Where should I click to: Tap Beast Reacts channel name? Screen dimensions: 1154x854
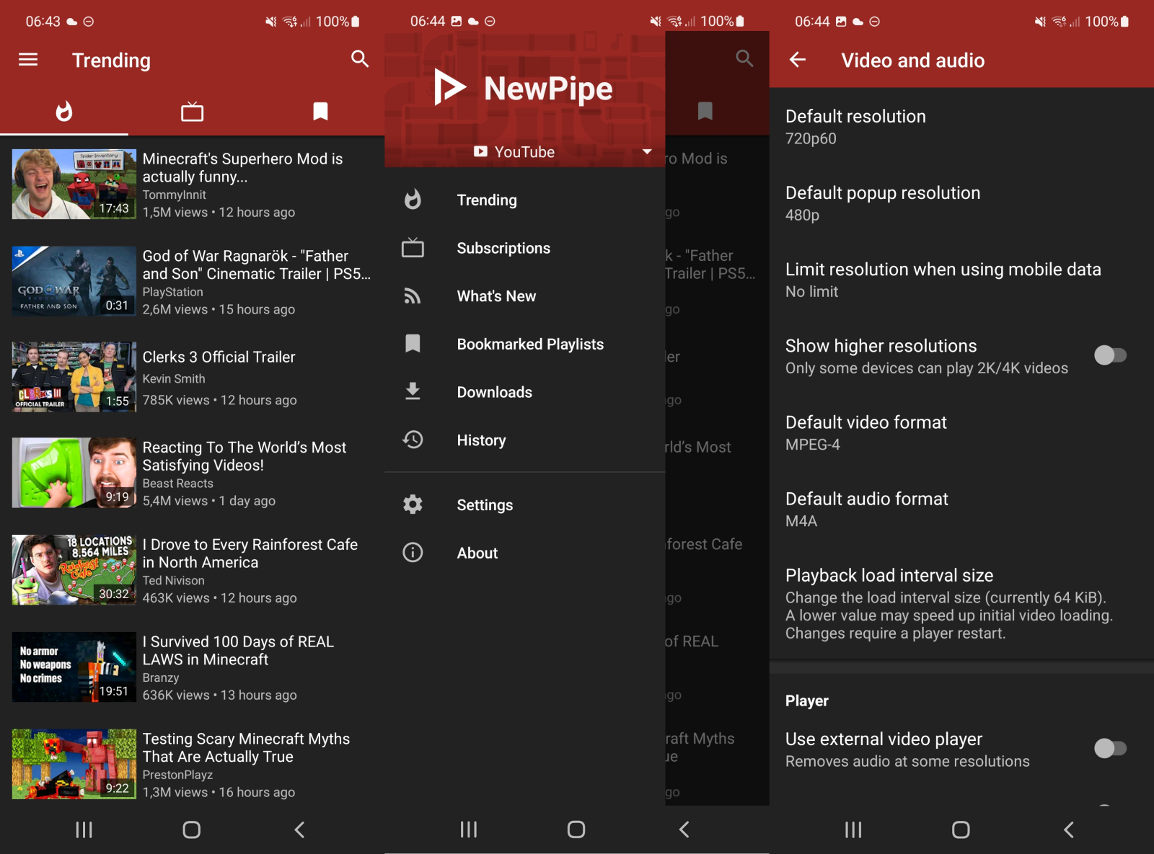tap(178, 484)
